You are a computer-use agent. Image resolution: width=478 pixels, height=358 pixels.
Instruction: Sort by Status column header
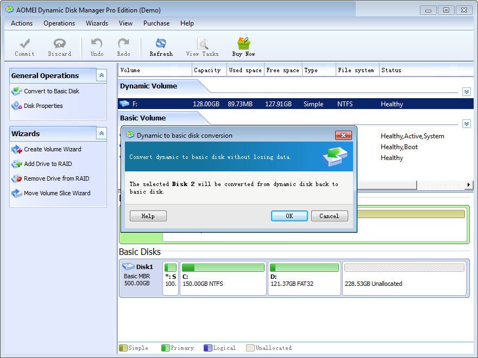pos(426,70)
